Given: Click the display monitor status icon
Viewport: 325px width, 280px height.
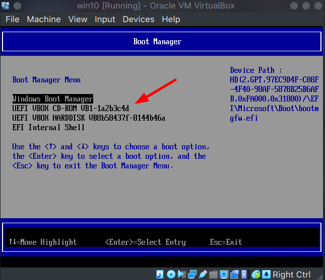Looking at the screenshot, I should pos(224,274).
